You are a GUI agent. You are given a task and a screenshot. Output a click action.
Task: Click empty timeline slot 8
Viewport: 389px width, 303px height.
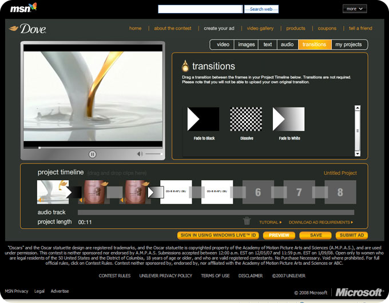pyautogui.click(x=340, y=192)
